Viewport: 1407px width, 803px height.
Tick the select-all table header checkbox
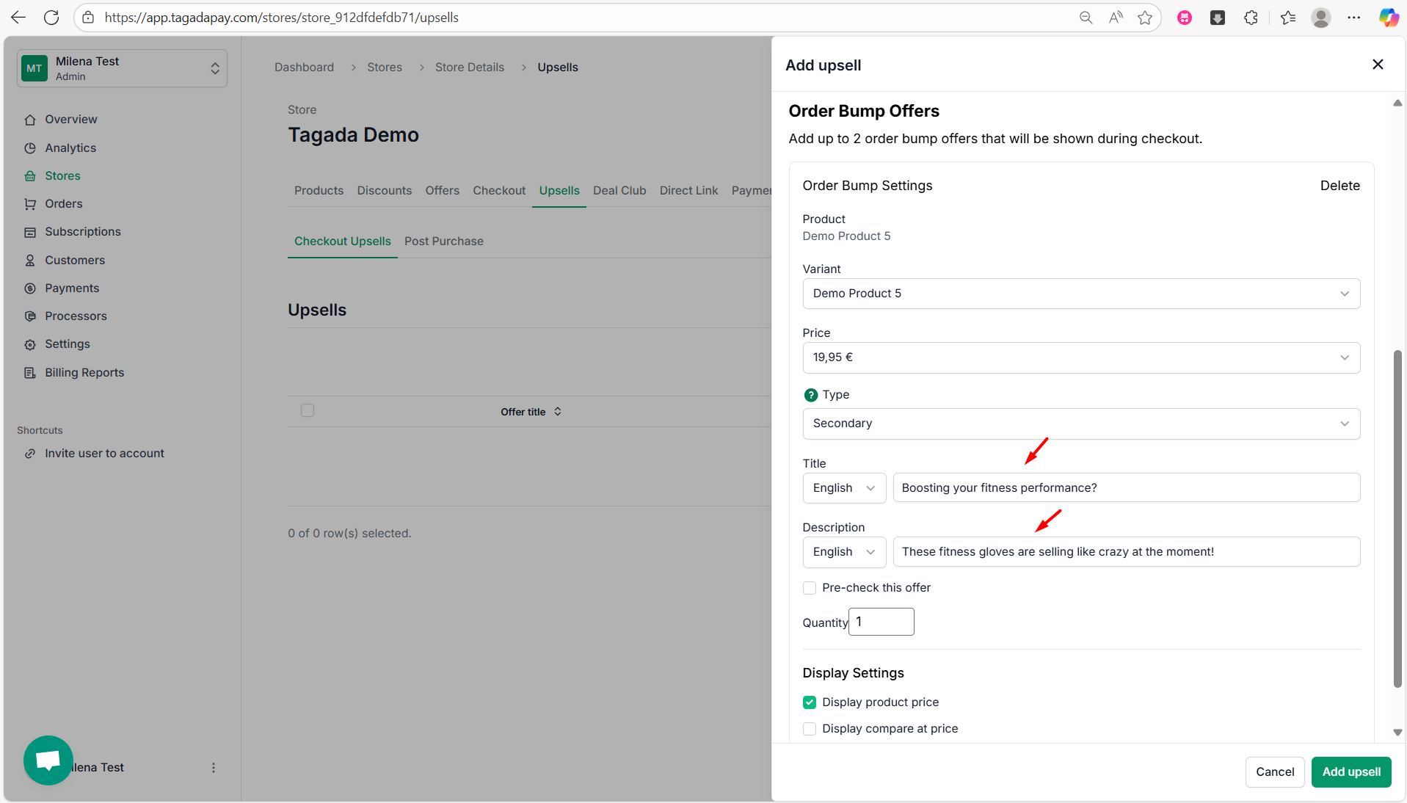(308, 410)
